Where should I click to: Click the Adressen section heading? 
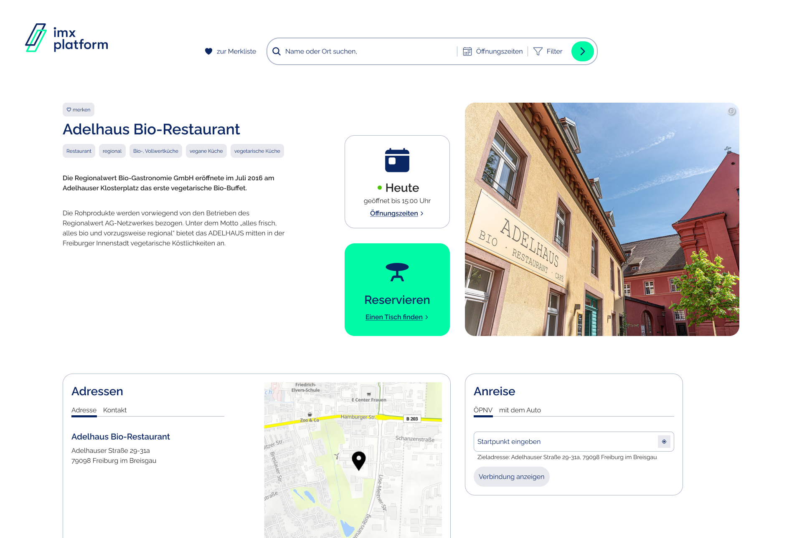97,391
